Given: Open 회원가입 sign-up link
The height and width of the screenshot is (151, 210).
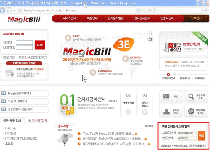Looking at the screenshot, I should (9, 57).
